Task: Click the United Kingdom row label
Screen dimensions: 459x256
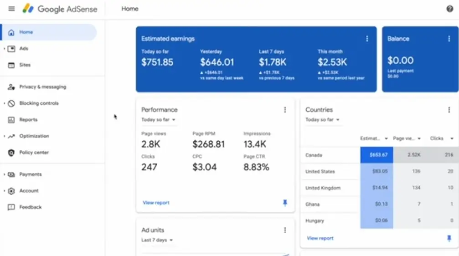Action: pyautogui.click(x=323, y=188)
